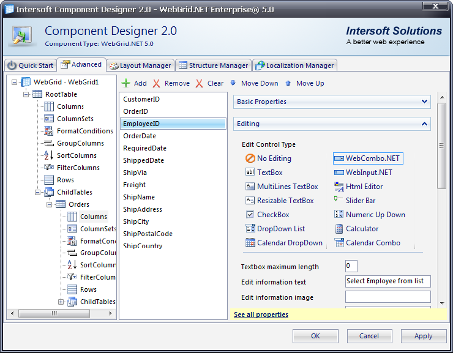
Task: Open the Localization Manager tab
Action: tap(295, 65)
